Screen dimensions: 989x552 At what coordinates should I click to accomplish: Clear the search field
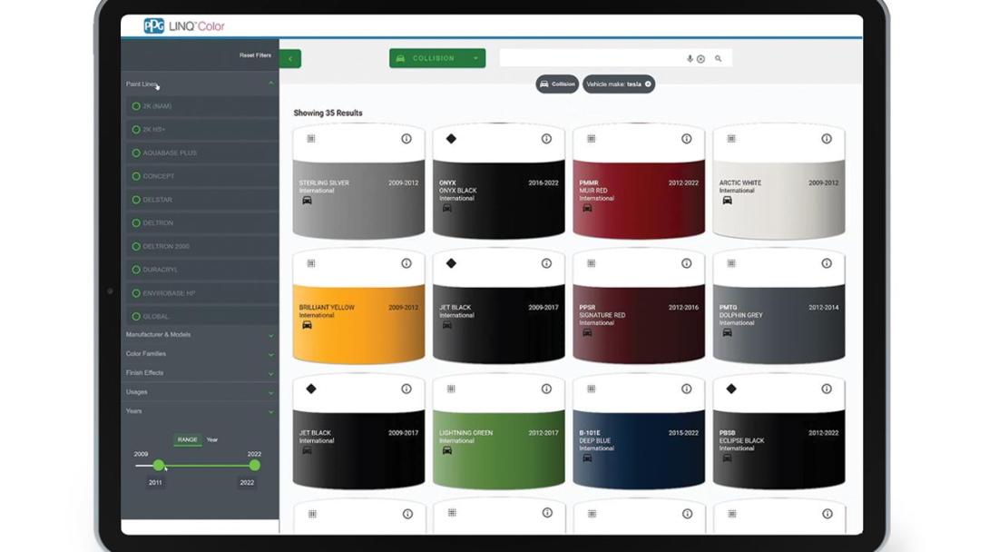[700, 59]
